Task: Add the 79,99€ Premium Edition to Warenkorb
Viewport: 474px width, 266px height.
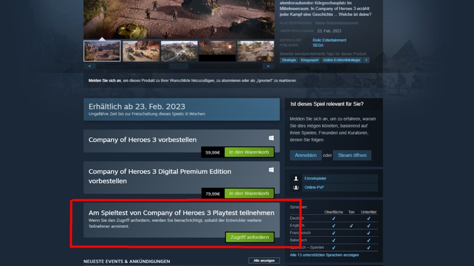Action: point(249,193)
